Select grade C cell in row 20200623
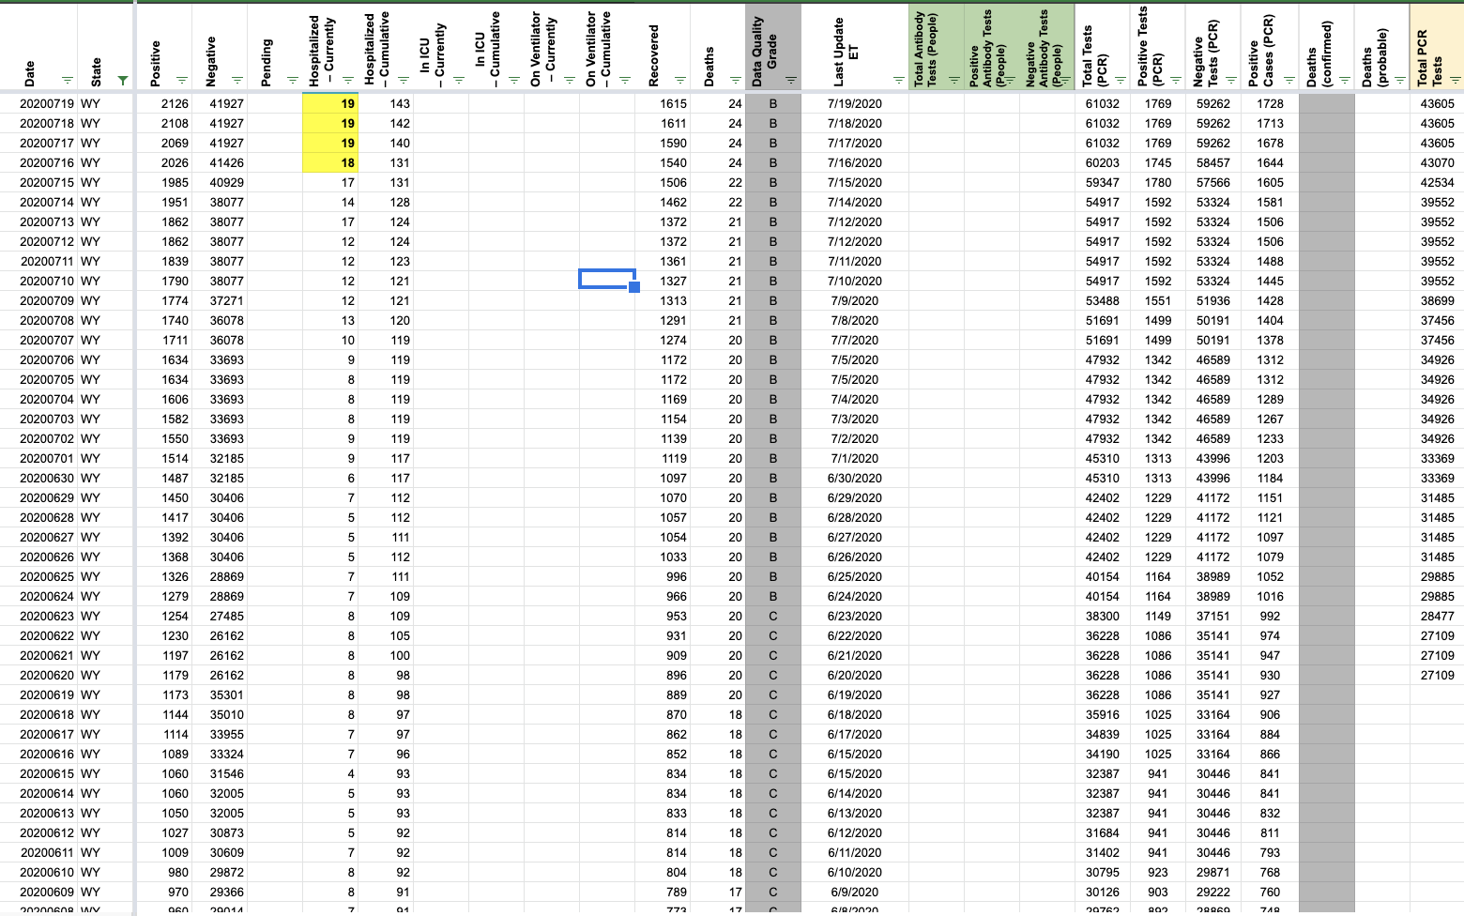This screenshot has width=1464, height=916. point(773,616)
